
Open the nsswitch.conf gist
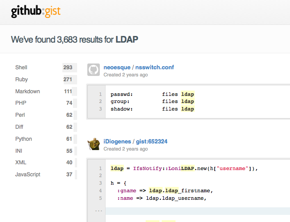(x=155, y=67)
